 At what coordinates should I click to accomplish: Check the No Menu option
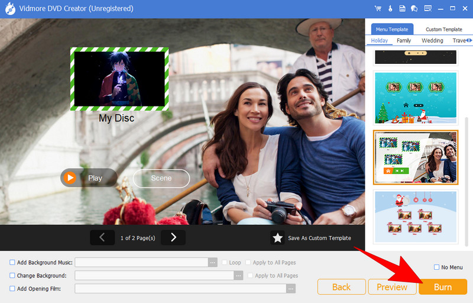tap(437, 267)
